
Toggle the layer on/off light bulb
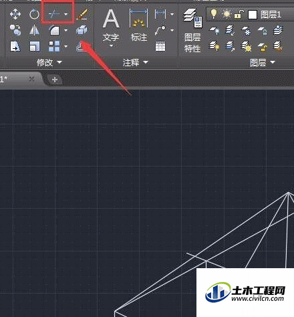(x=214, y=14)
